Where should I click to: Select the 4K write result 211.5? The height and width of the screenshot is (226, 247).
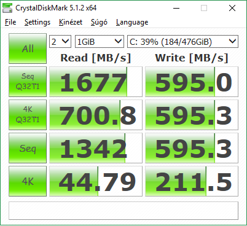point(192,181)
